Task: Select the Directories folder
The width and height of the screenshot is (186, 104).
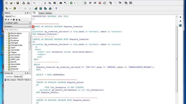Action: coord(15,69)
